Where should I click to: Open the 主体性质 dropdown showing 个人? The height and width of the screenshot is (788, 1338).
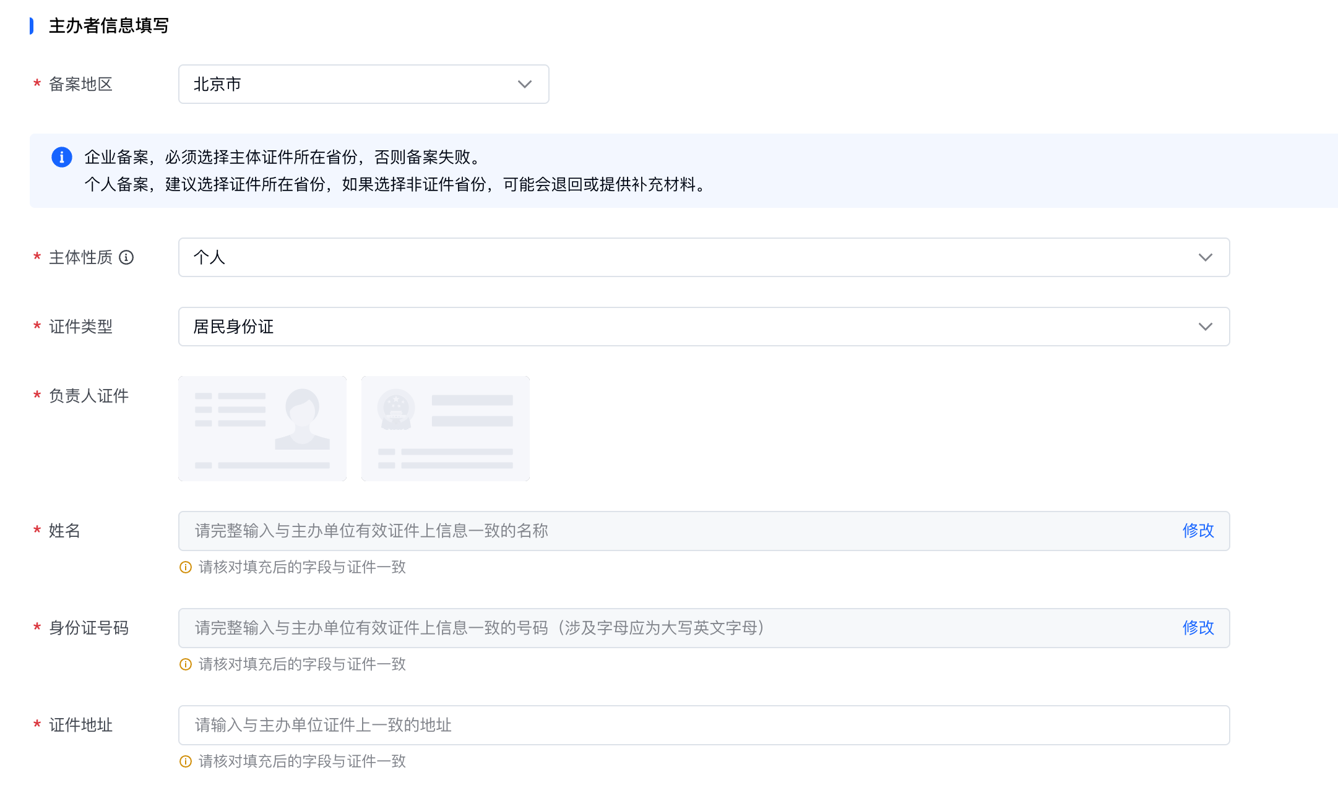(x=681, y=257)
